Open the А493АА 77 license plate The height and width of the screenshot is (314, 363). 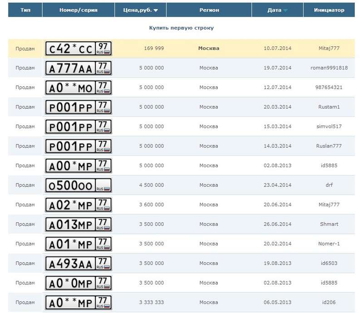pos(78,263)
